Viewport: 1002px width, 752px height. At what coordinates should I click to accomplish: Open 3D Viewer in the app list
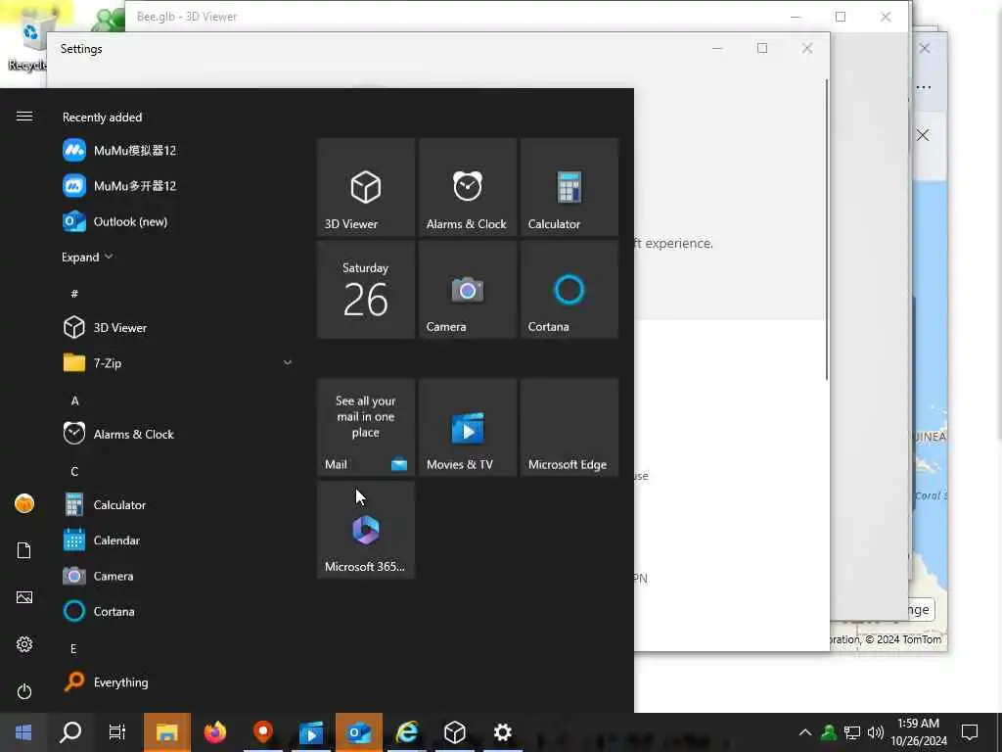[178, 327]
